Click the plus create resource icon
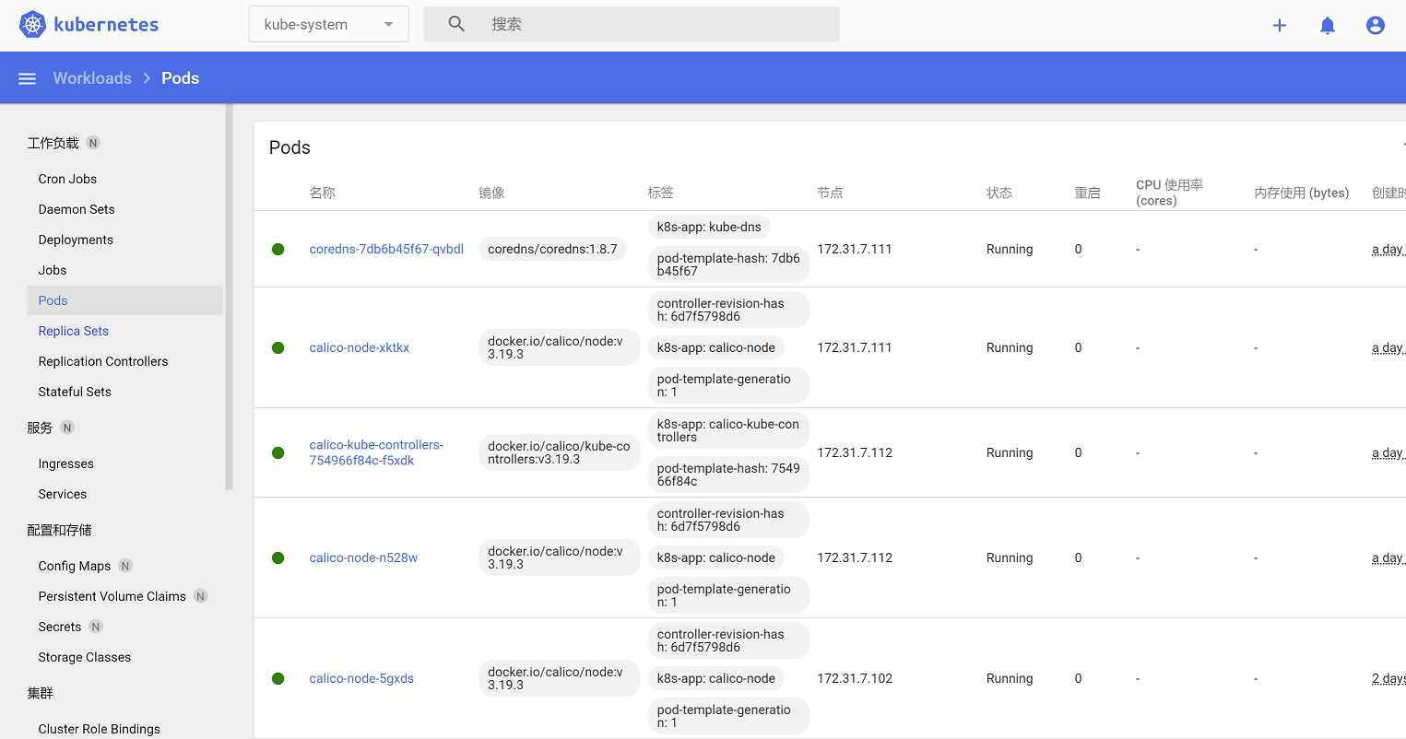Viewport: 1406px width, 739px height. (1280, 26)
